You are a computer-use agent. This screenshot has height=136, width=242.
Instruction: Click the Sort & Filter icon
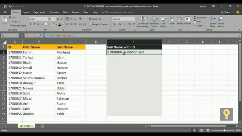pos(213,19)
